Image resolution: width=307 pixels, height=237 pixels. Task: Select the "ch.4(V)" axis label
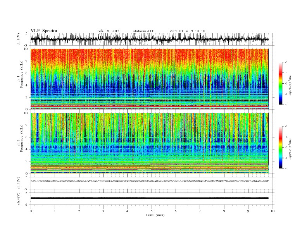(19, 199)
